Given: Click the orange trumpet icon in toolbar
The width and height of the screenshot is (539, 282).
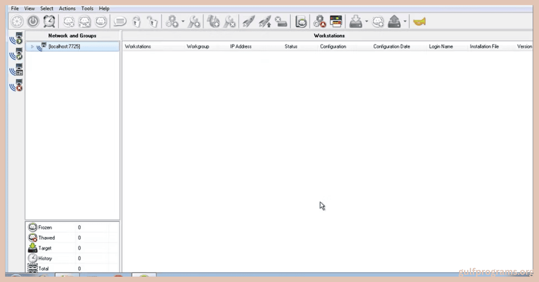Looking at the screenshot, I should [419, 22].
